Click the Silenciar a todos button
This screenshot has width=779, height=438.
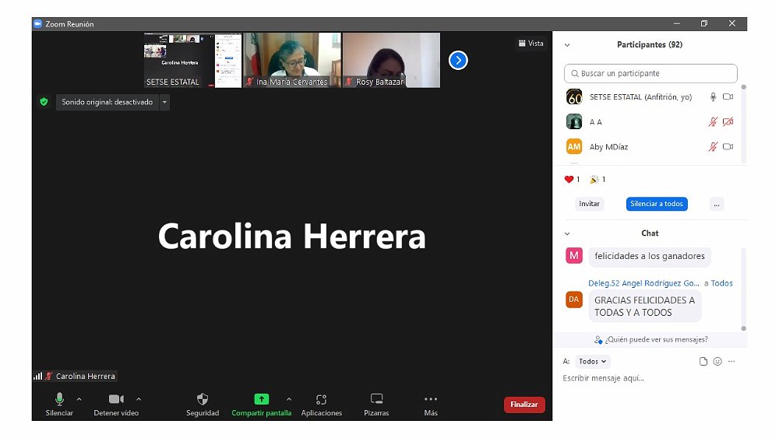(656, 204)
